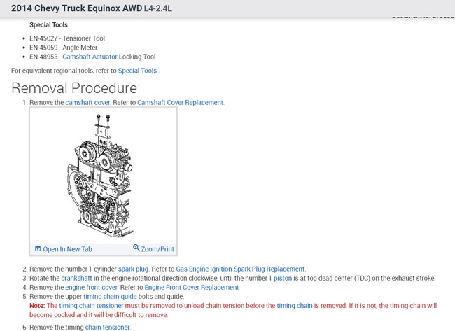Open Engine Front Cover Replacement reference
The height and width of the screenshot is (331, 455).
click(x=192, y=287)
